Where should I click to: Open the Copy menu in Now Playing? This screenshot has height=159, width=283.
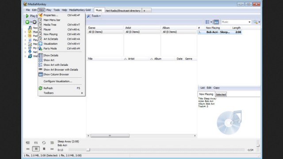tap(216, 88)
